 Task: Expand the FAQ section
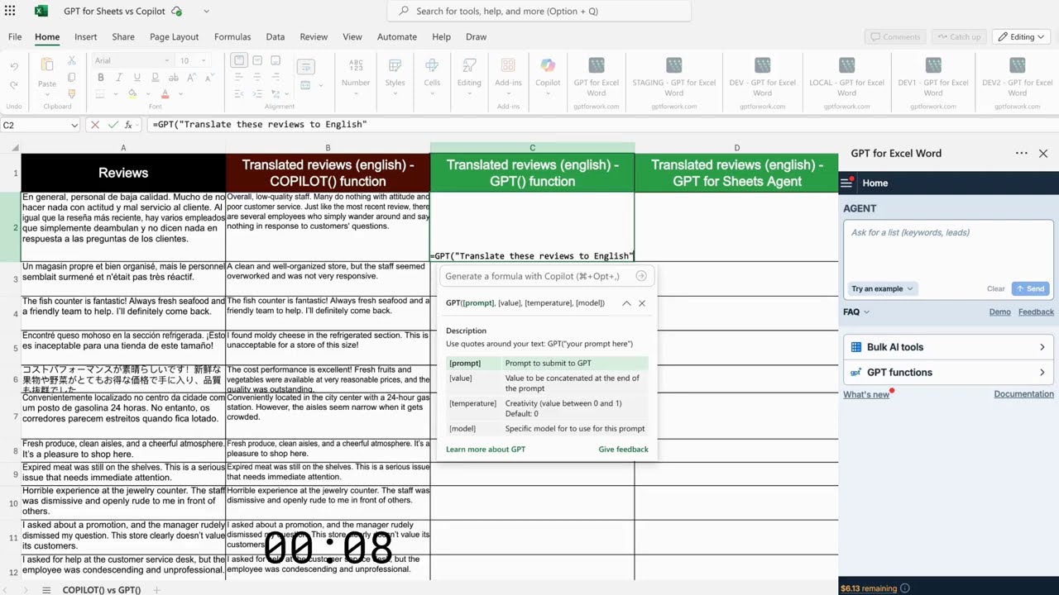(856, 312)
